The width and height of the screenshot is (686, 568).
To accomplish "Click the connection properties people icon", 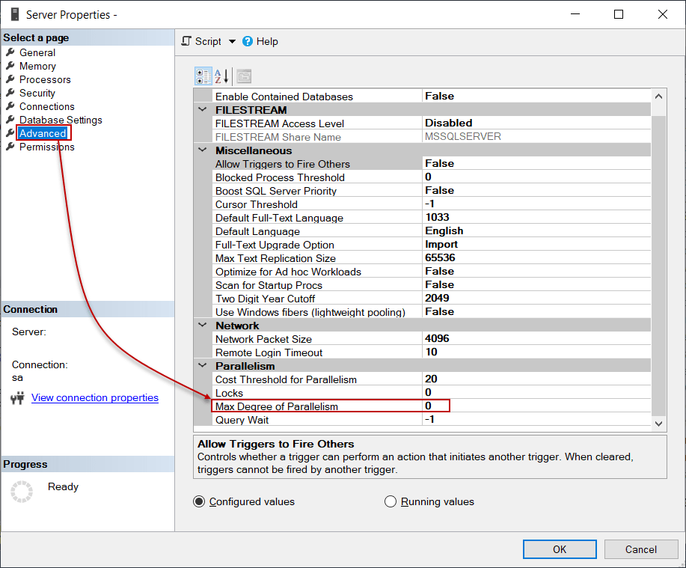I will (17, 397).
